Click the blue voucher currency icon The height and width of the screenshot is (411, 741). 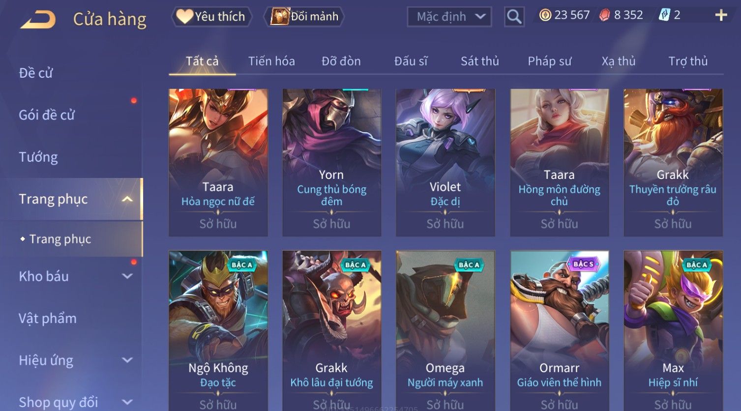click(664, 15)
